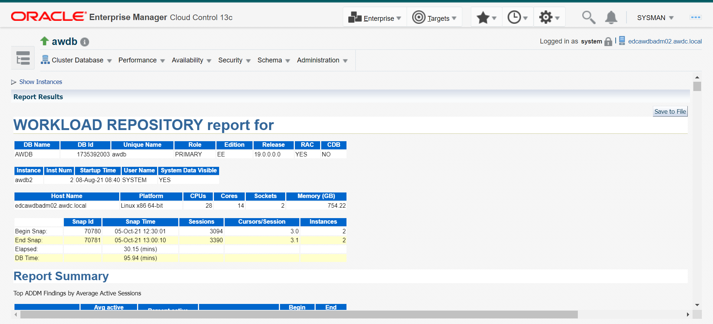Click the Show Instances link

(40, 82)
